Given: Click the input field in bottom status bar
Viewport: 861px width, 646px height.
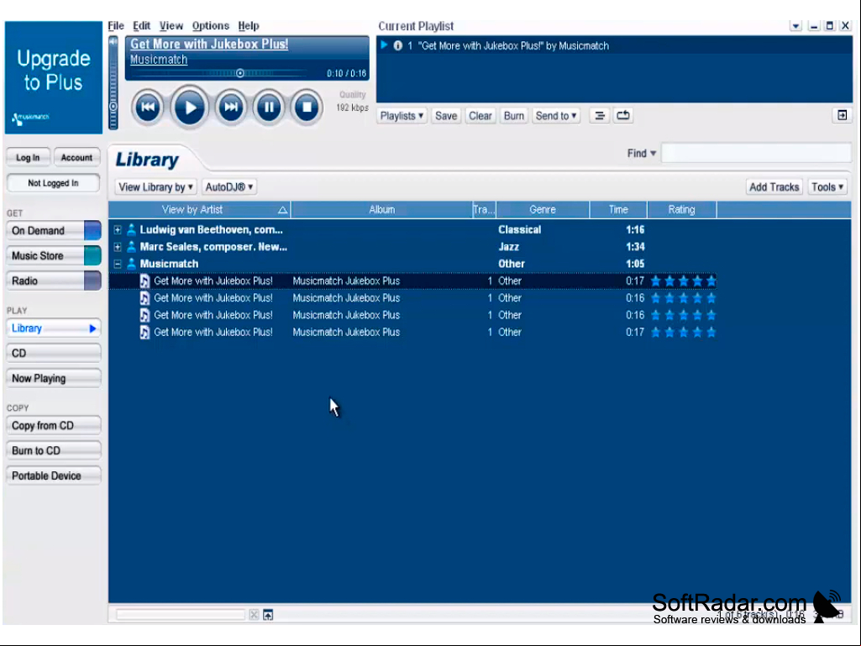Looking at the screenshot, I should coord(180,615).
